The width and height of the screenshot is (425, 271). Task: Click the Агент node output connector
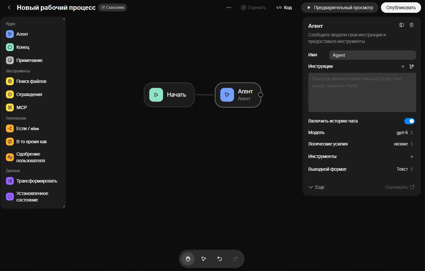coord(261,95)
